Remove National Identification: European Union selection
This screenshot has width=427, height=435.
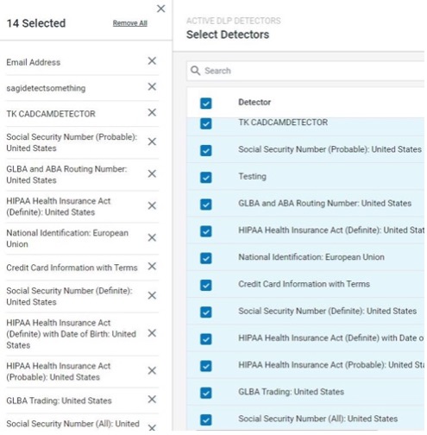152,237
